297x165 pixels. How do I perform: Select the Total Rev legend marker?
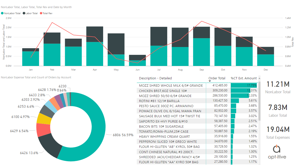[x=41, y=13]
